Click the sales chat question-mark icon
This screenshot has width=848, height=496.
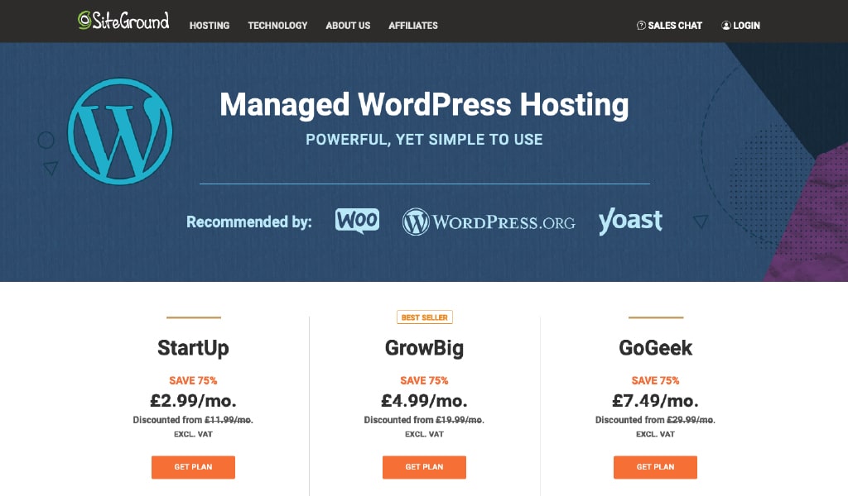pos(641,26)
